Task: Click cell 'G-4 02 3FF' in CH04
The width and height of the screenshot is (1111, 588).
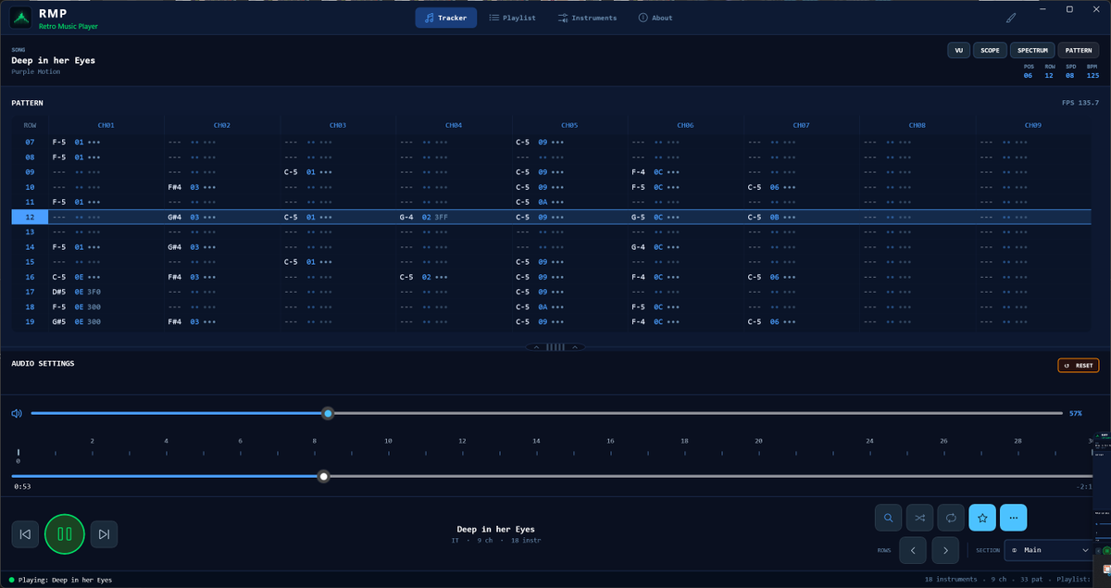Action: [424, 217]
